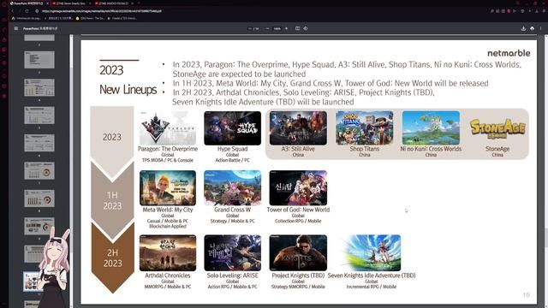Close the PowerPoint PDF tab

pyautogui.click(x=48, y=3)
